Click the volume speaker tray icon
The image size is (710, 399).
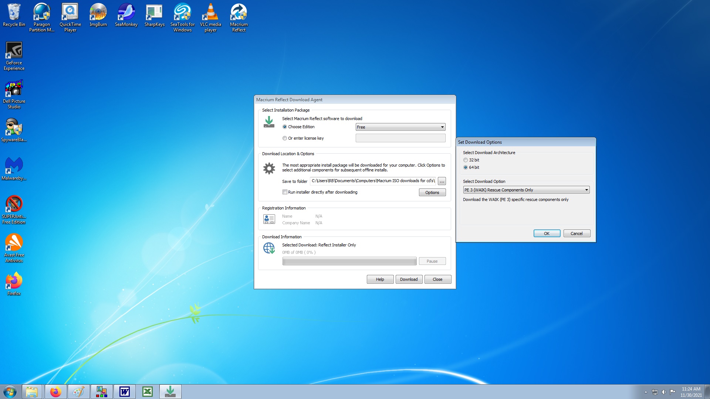(x=664, y=392)
